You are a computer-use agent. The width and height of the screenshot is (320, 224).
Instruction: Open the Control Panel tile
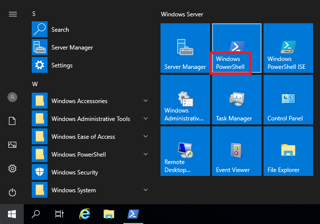[x=288, y=100]
